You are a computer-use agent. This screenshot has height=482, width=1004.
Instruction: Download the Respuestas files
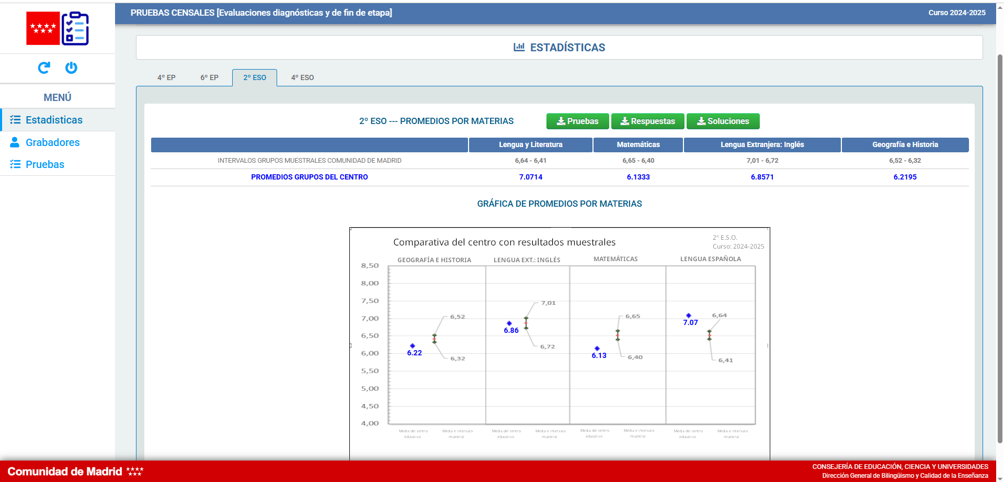(x=647, y=121)
